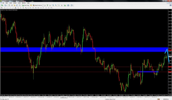Switch timeframe to M15

click(36, 8)
